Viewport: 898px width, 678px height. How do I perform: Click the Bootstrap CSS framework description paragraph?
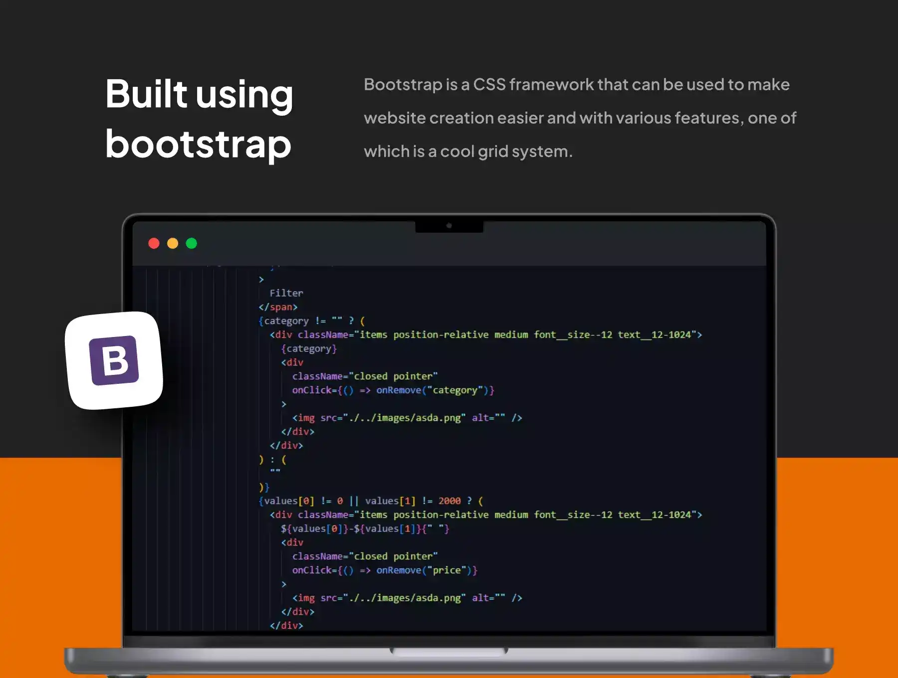(580, 118)
